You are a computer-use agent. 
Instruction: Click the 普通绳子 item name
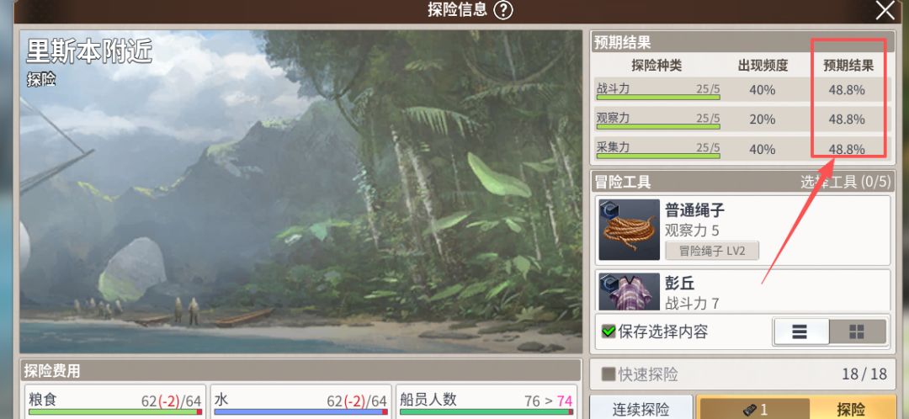tap(694, 209)
